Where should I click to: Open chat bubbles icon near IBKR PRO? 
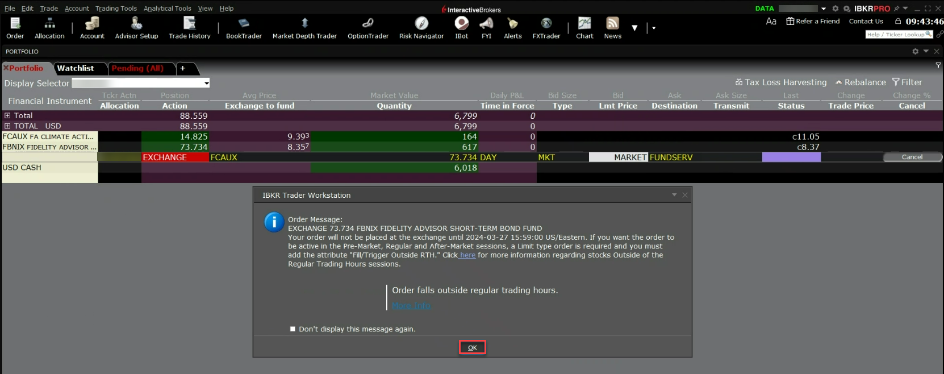(x=847, y=9)
